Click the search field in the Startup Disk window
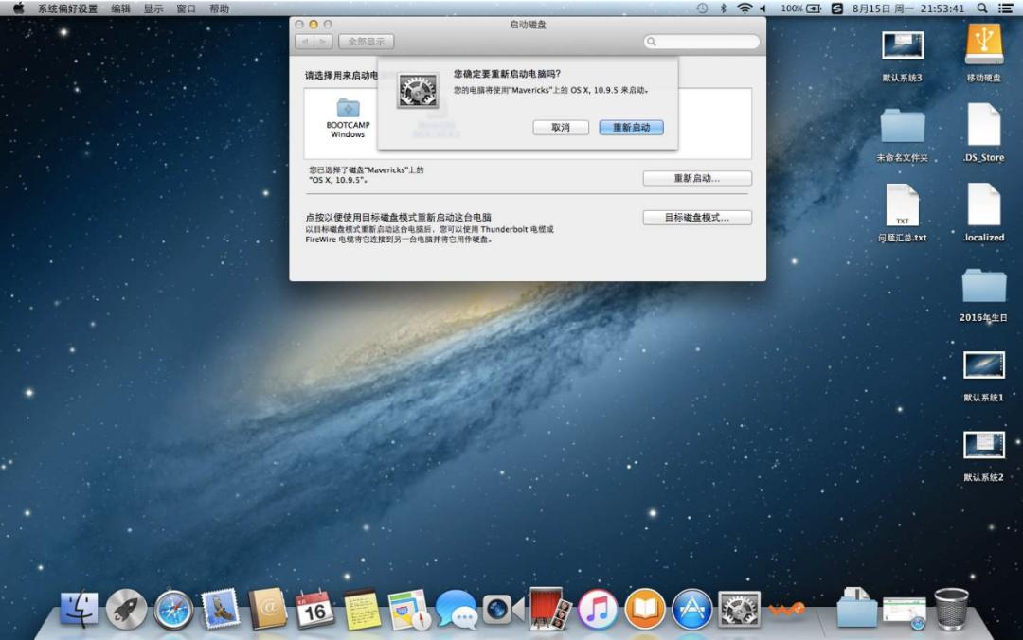 pyautogui.click(x=701, y=41)
